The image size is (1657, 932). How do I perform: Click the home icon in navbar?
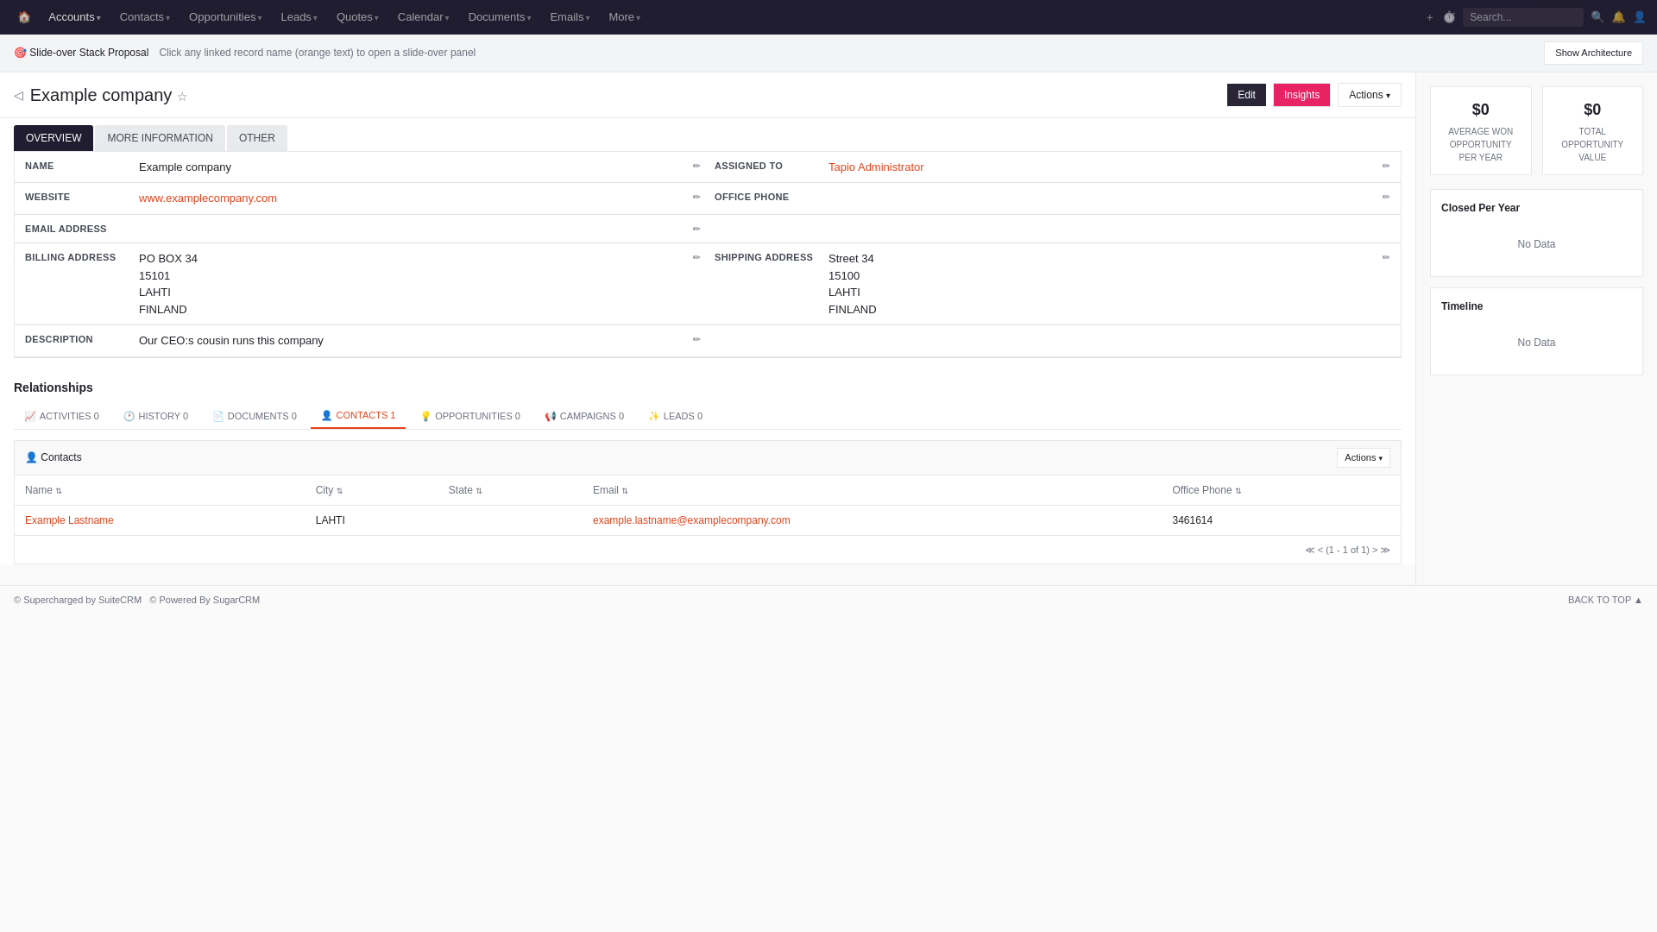tap(24, 17)
